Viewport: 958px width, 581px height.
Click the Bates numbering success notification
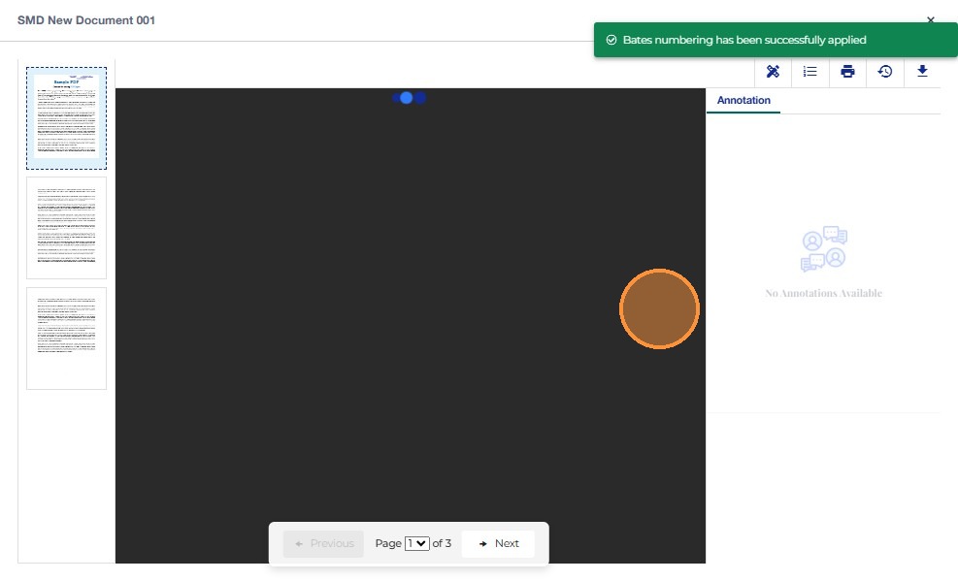[776, 40]
